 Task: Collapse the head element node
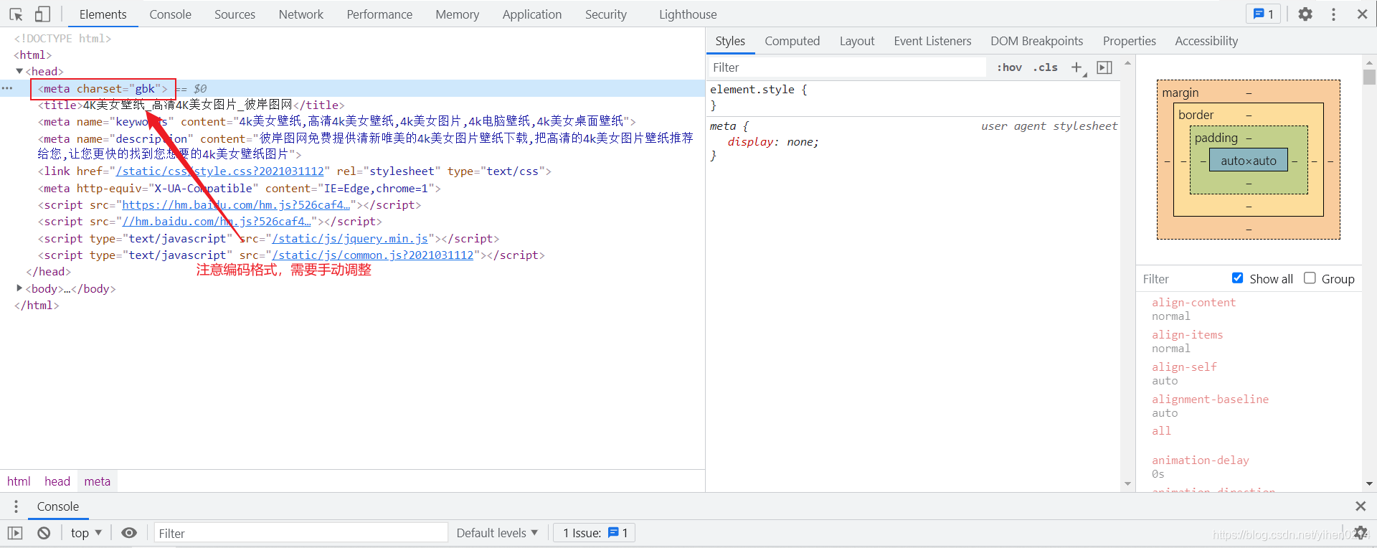point(19,71)
